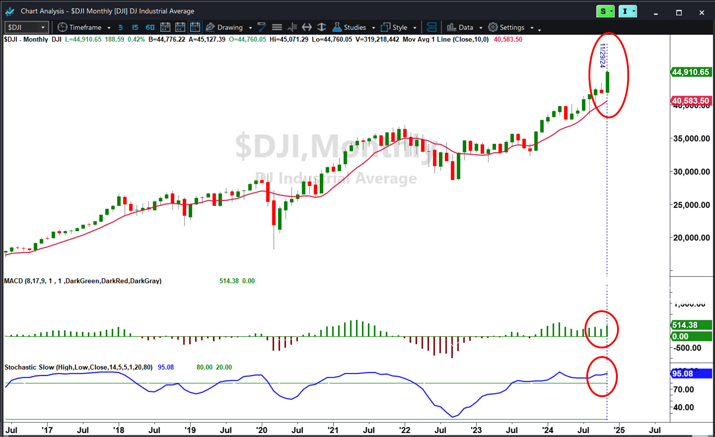Expand the Drawing menu arrow
Image resolution: width=715 pixels, height=437 pixels.
[251, 28]
